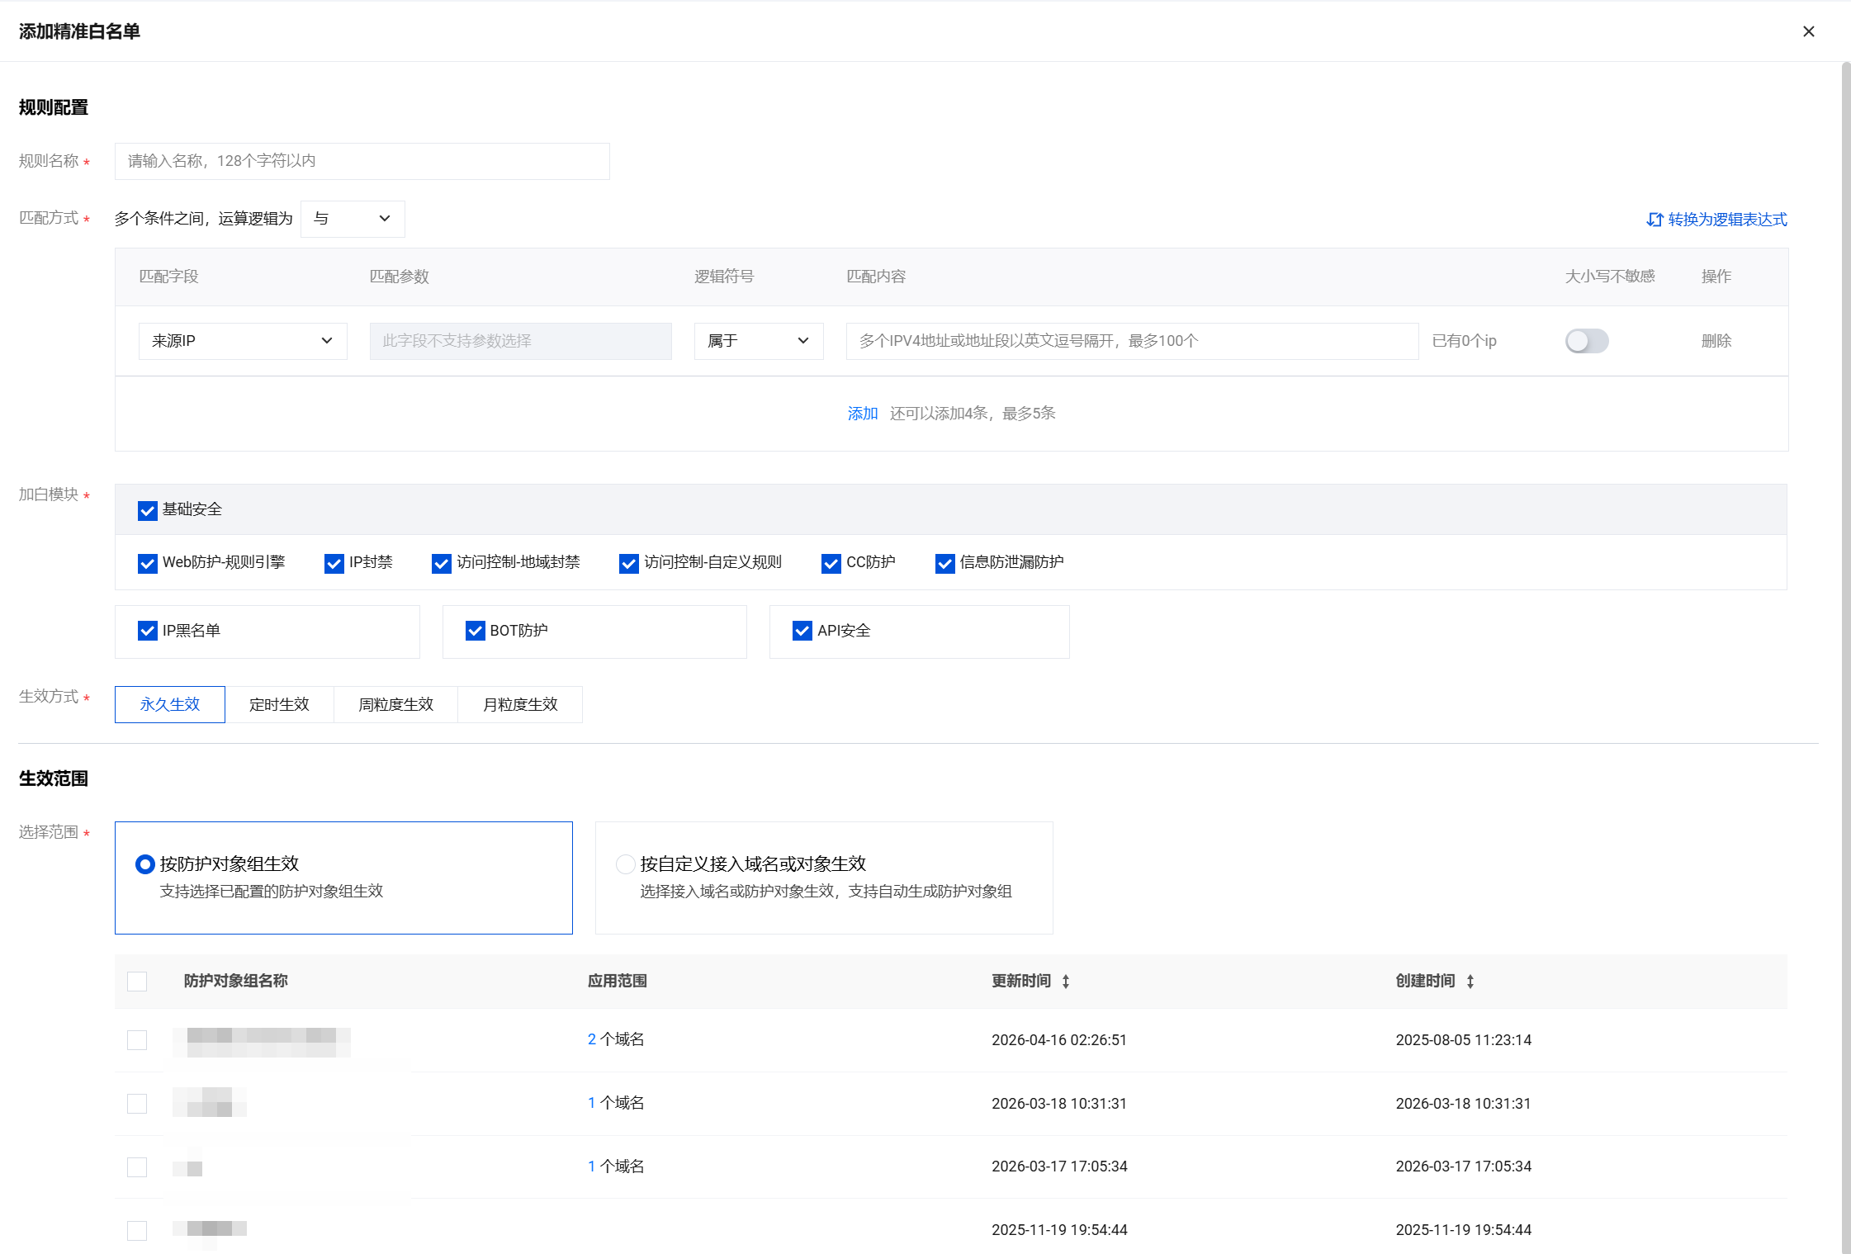Uncheck the 基础安全 checkbox
Screen dimensions: 1851x1254
(x=148, y=510)
